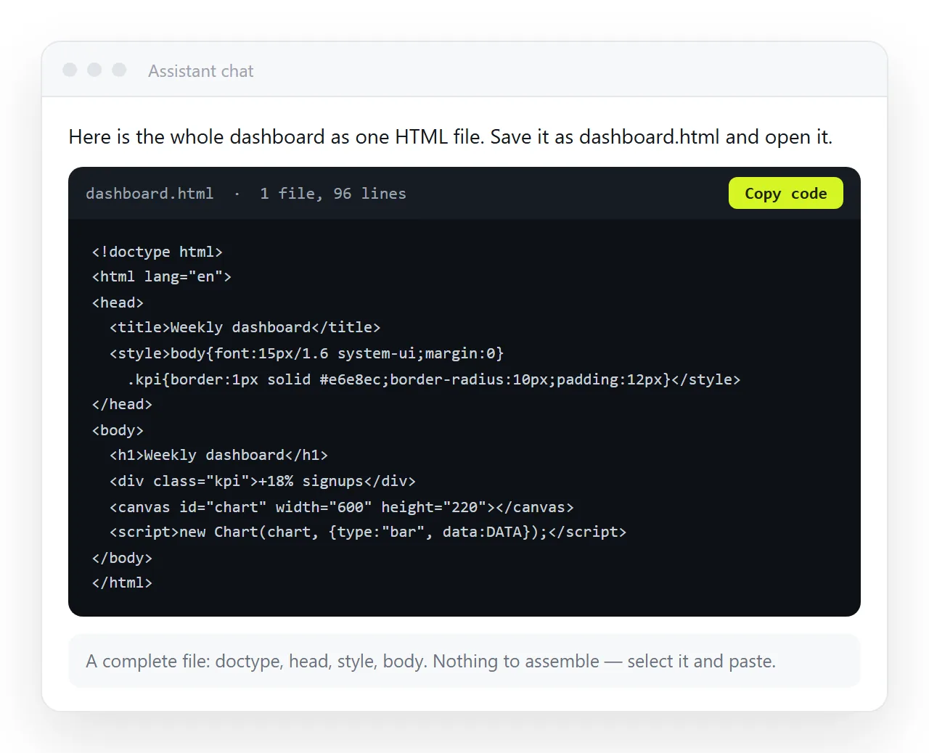Click the '<canvas id="chart"' code line
Screen dimensions: 929x753
click(341, 507)
